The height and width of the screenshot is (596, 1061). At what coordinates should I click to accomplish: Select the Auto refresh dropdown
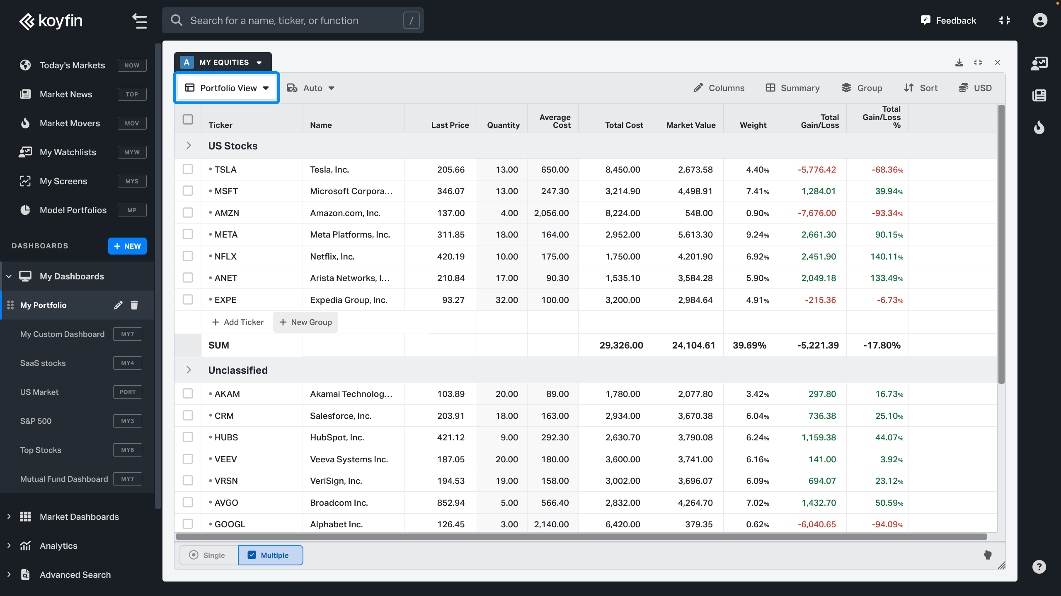click(x=312, y=87)
